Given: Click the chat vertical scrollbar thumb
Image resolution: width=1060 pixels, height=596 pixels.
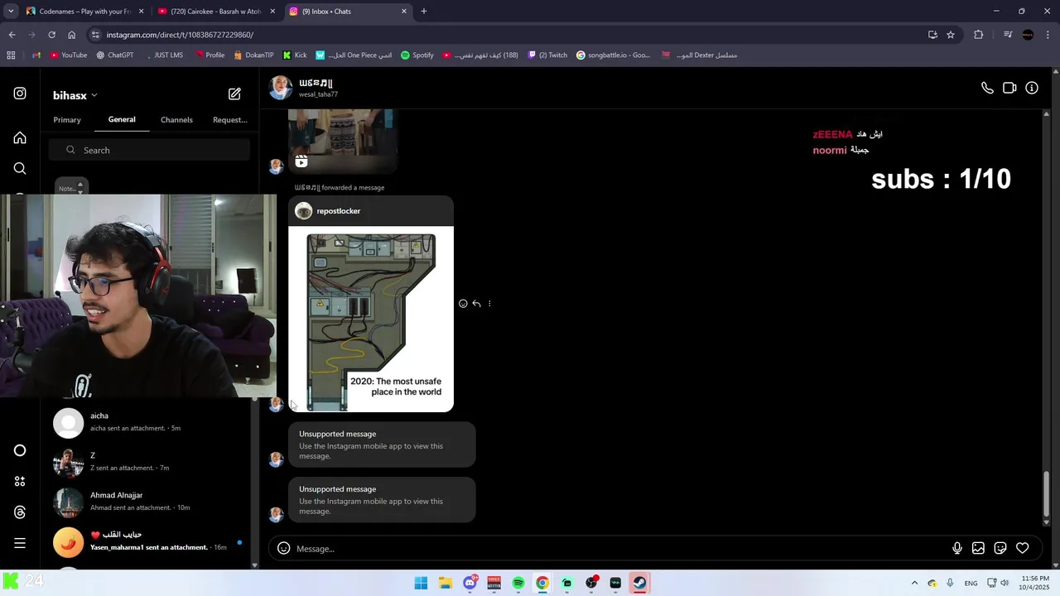Looking at the screenshot, I should [x=1046, y=493].
